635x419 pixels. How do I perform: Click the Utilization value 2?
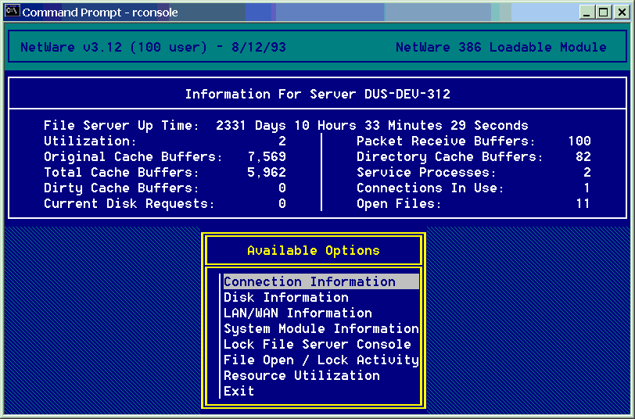click(282, 141)
